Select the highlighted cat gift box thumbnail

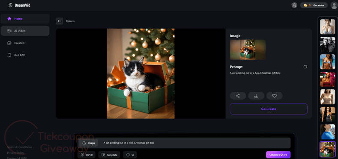click(x=328, y=149)
